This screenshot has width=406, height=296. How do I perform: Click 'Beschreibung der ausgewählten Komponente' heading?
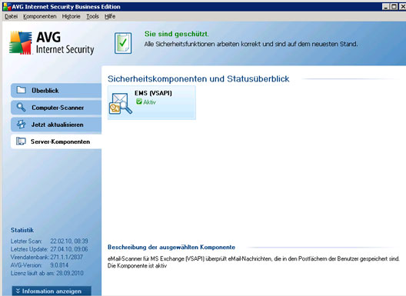(x=171, y=247)
